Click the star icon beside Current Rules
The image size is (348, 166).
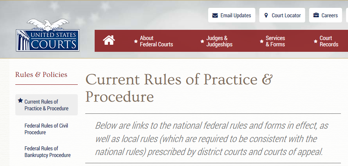pyautogui.click(x=20, y=100)
